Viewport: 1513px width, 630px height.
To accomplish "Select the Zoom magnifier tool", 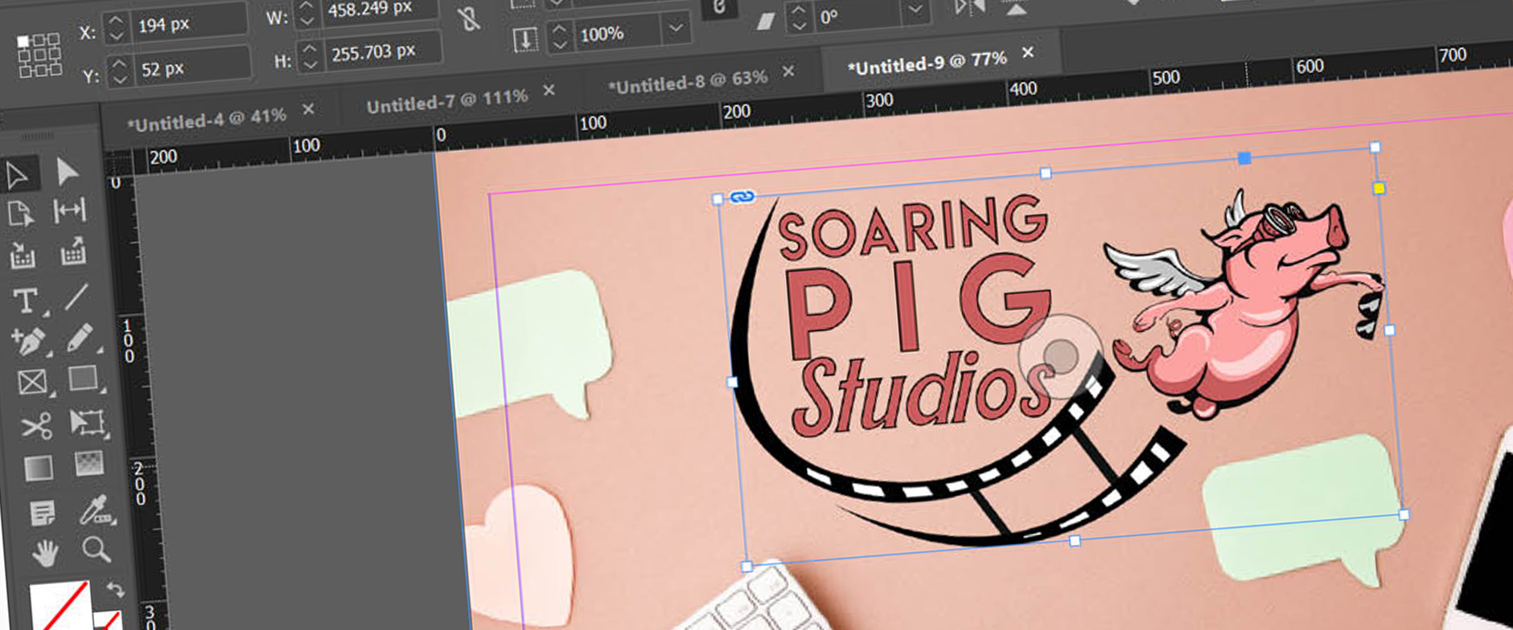I will click(x=97, y=550).
